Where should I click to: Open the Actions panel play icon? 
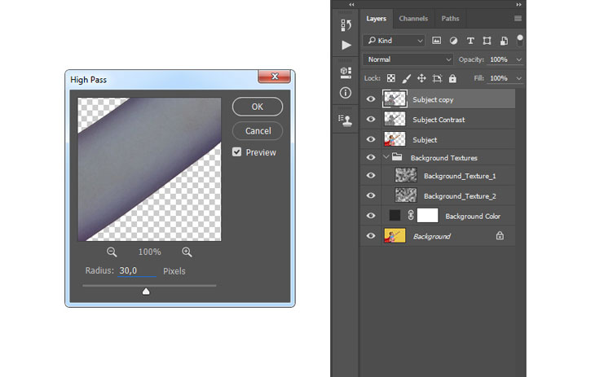coord(346,46)
